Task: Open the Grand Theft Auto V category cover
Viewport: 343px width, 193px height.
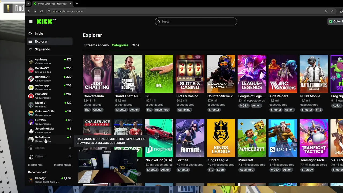Action: (x=128, y=74)
